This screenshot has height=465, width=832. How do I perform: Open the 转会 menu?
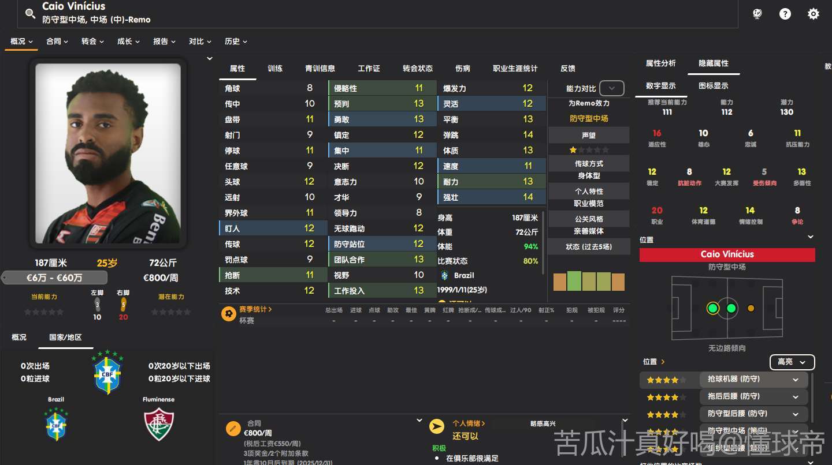(92, 42)
